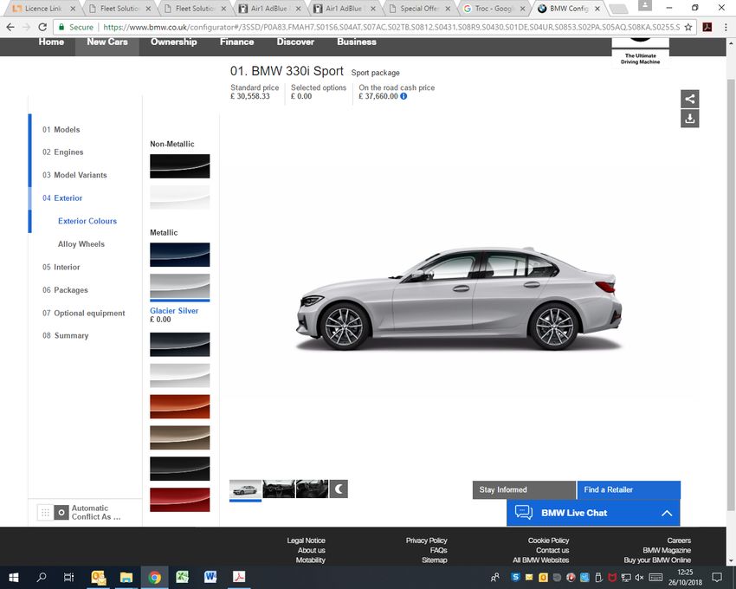Click the Chrome icon in the taskbar

click(154, 577)
